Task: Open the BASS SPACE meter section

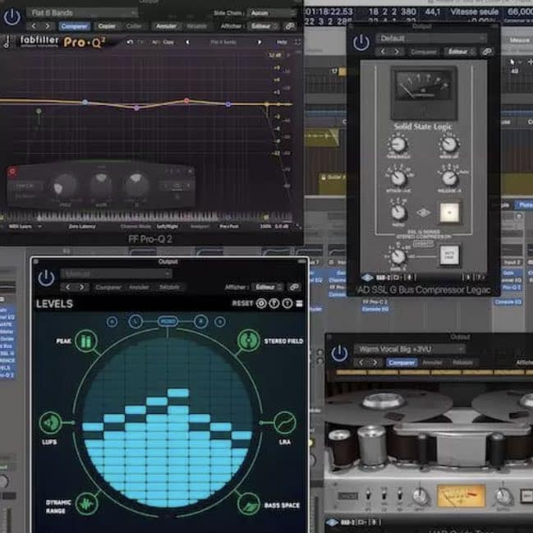Action: [x=249, y=504]
